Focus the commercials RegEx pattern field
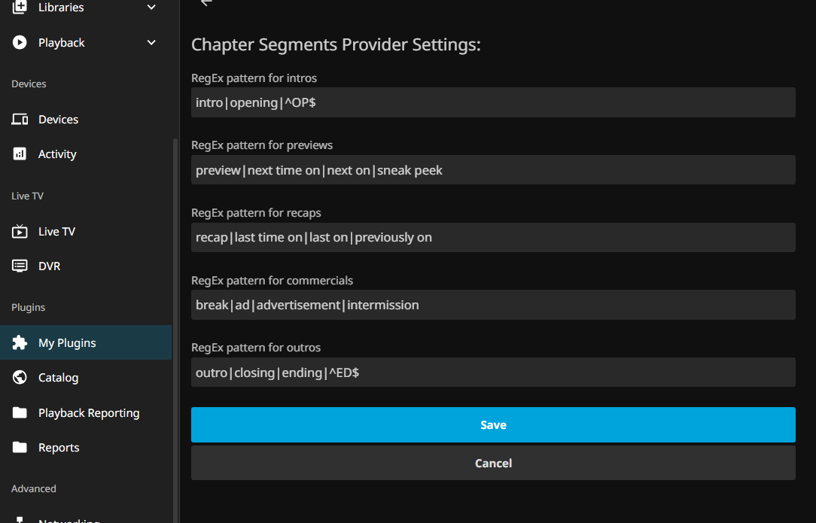This screenshot has width=816, height=523. click(493, 305)
